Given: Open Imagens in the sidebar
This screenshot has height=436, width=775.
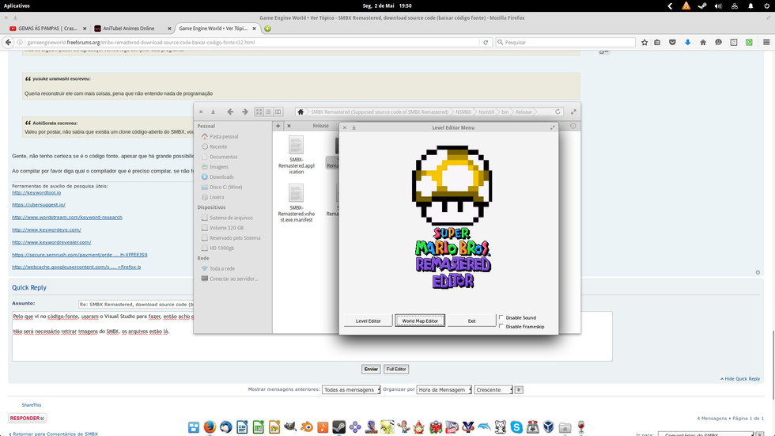Looking at the screenshot, I should click(x=218, y=167).
